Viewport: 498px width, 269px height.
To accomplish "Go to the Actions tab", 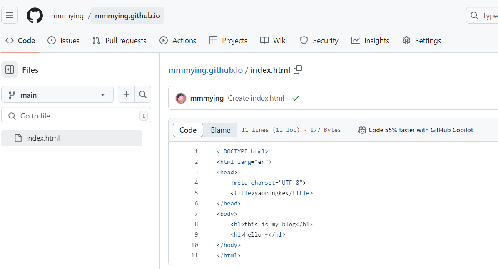I will pos(178,41).
